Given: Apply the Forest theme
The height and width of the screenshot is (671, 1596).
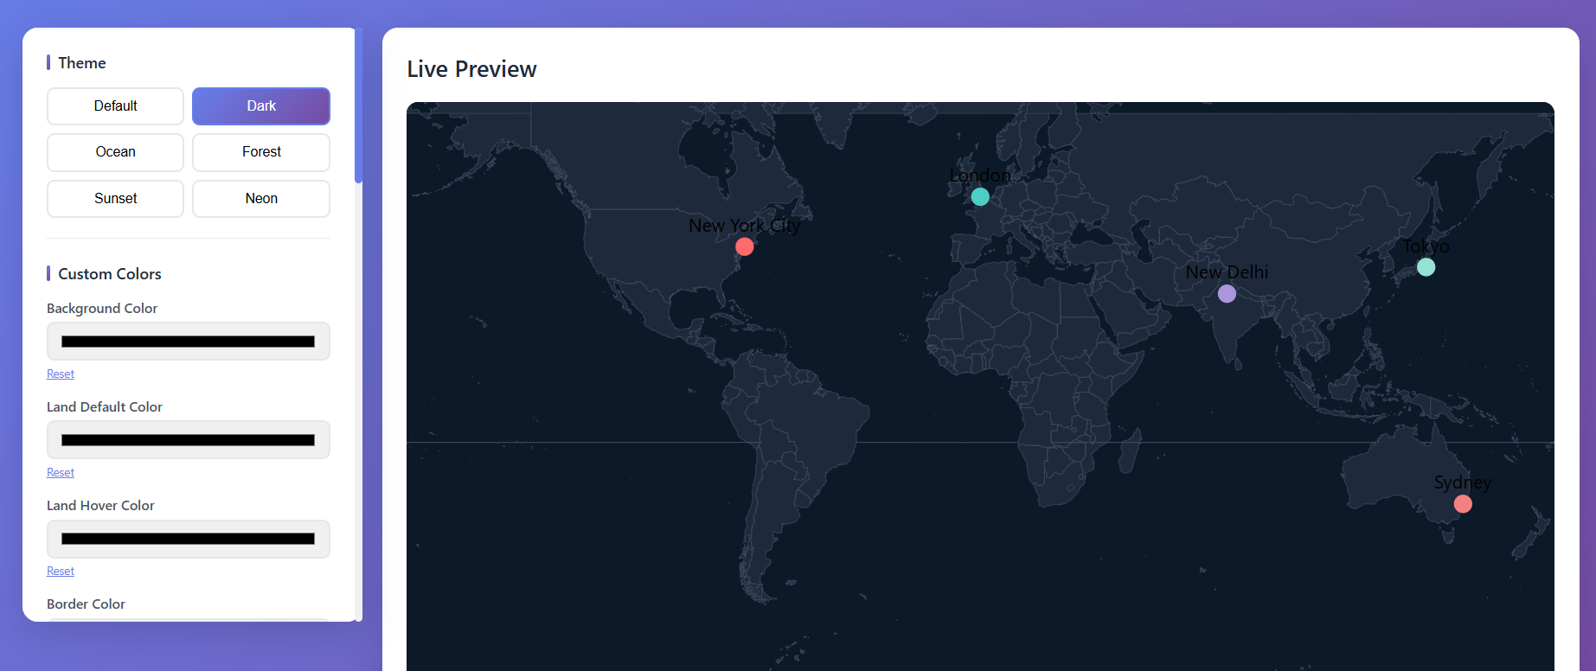Looking at the screenshot, I should pyautogui.click(x=261, y=152).
